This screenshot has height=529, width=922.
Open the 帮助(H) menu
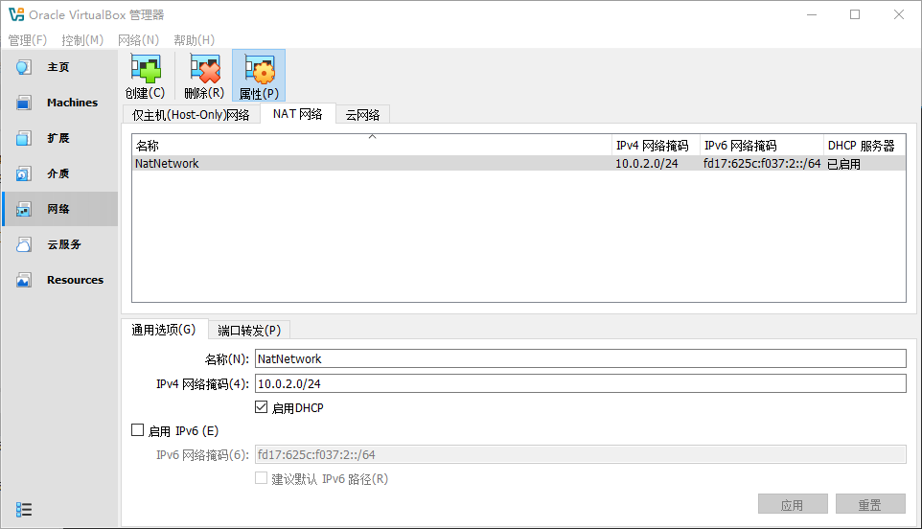tap(194, 40)
